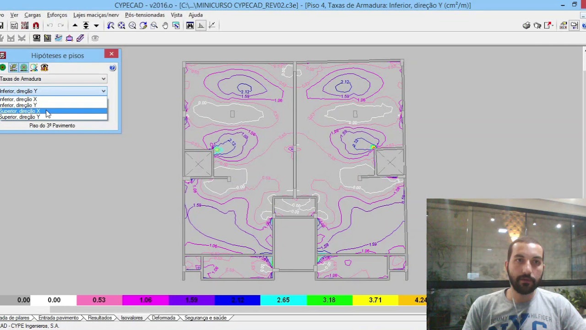Screen dimensions: 586x330
Task: Click the printer icon in toolbar
Action: [x=526, y=26]
